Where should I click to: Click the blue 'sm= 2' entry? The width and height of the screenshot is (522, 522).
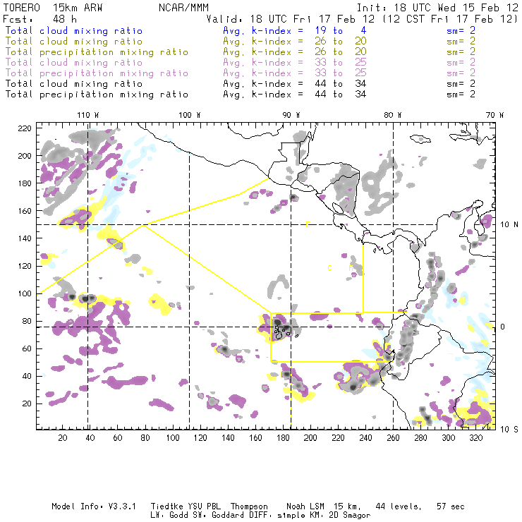point(461,31)
